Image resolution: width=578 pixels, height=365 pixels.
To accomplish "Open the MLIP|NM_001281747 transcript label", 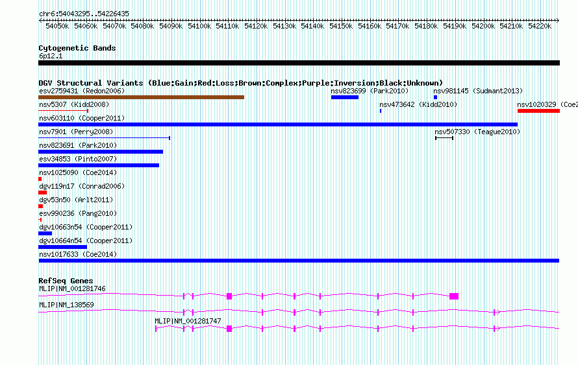I will (188, 321).
